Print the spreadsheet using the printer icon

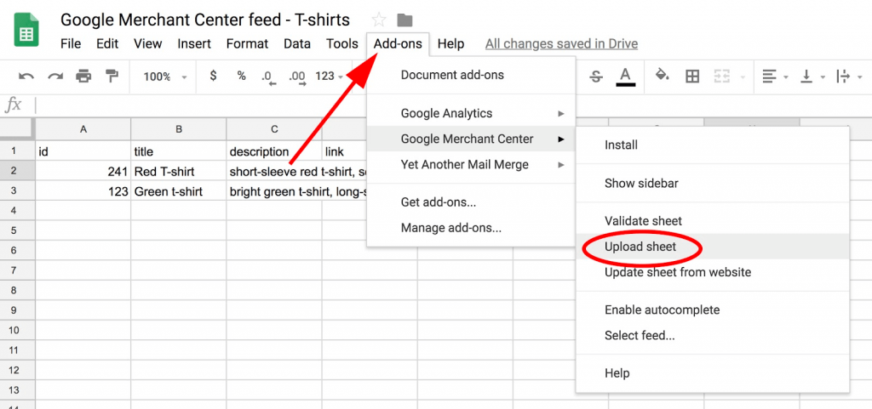[x=83, y=77]
